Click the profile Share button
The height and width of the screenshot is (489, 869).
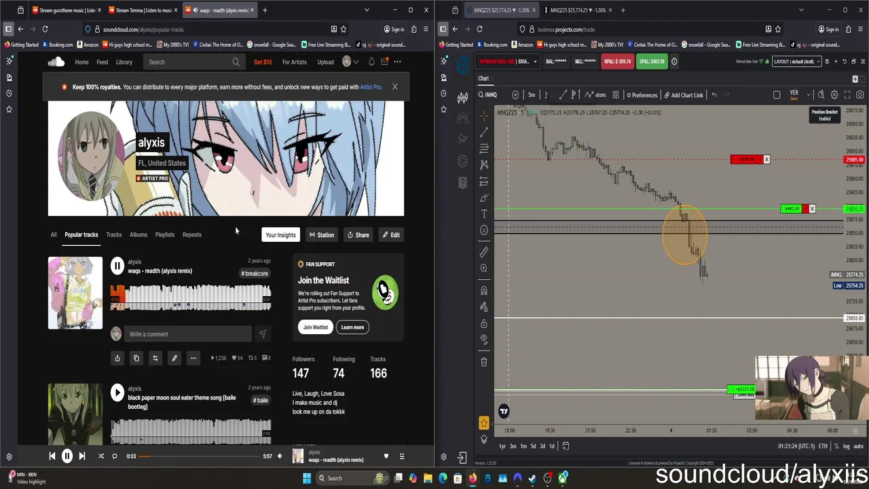click(358, 235)
